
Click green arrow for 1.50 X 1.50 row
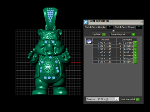[x=135, y=49]
